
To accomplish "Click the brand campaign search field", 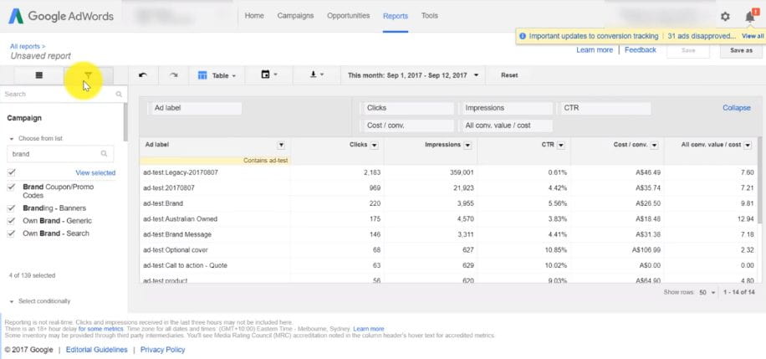I will coord(60,154).
